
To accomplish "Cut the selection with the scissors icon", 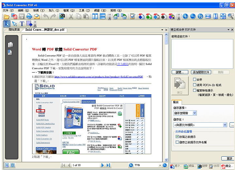I will 71,16.
